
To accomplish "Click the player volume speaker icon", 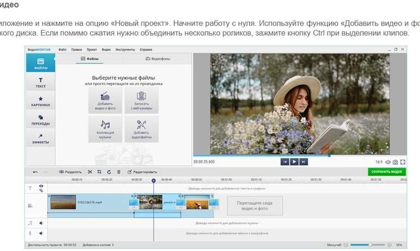I will 388,162.
